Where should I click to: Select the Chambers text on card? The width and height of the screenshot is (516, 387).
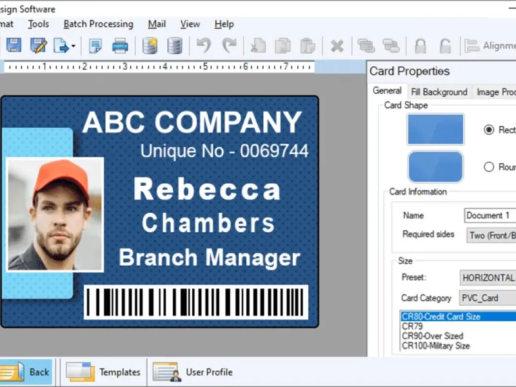[208, 223]
